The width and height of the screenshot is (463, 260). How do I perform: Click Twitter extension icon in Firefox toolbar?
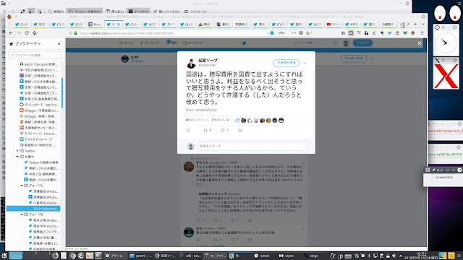[389, 33]
